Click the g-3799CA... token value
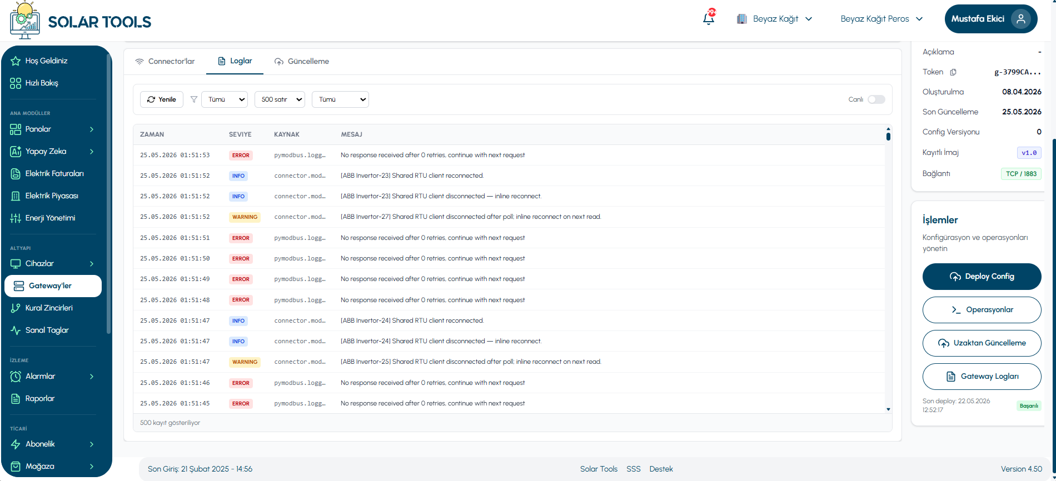Image resolution: width=1056 pixels, height=481 pixels. click(1017, 72)
